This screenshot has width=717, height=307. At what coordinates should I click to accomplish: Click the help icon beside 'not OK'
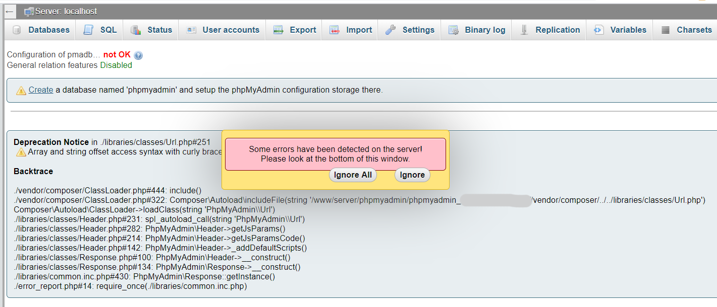point(138,55)
